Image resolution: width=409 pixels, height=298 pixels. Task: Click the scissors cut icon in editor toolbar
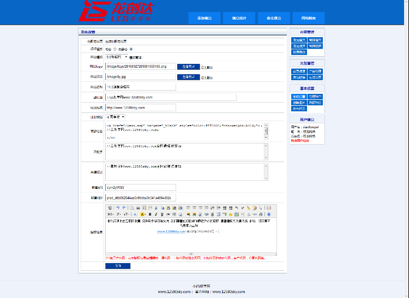[x=156, y=208]
